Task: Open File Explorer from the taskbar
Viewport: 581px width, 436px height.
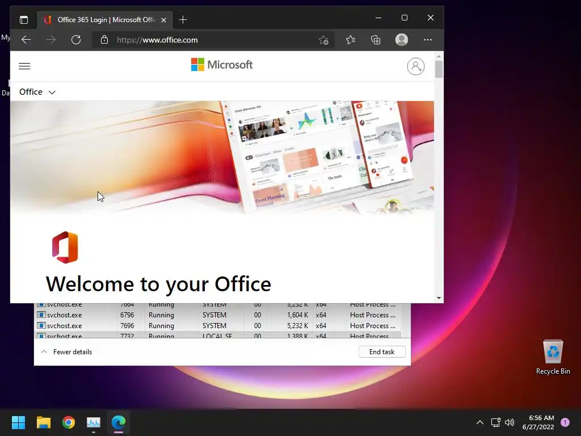Action: tap(43, 422)
